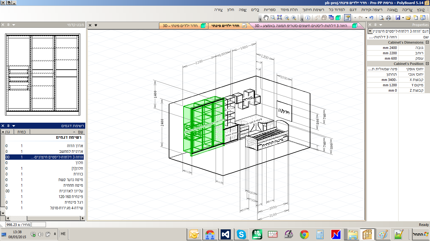Viewport: 430px width, 241px height.
Task: Edit the עומק value 600 mm
Action: [x=382, y=58]
